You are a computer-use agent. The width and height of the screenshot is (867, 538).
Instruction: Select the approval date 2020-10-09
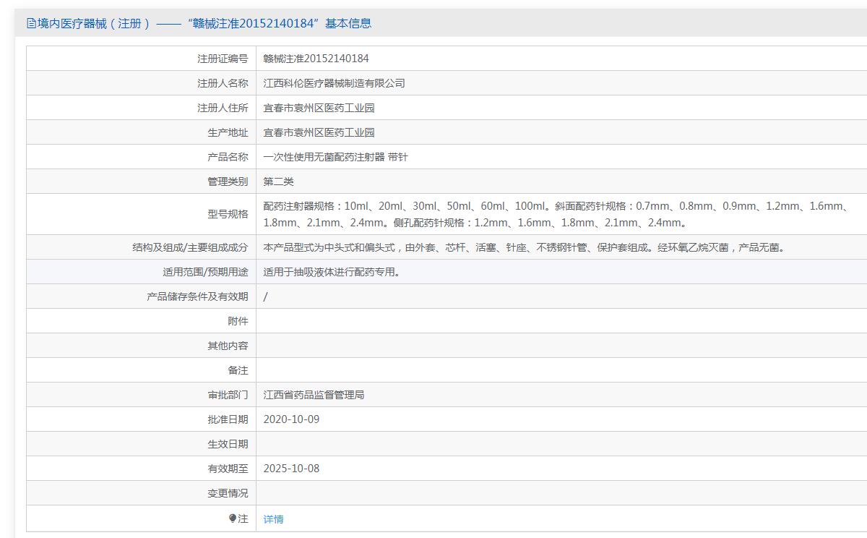pos(291,419)
